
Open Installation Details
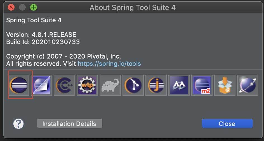tap(70, 124)
